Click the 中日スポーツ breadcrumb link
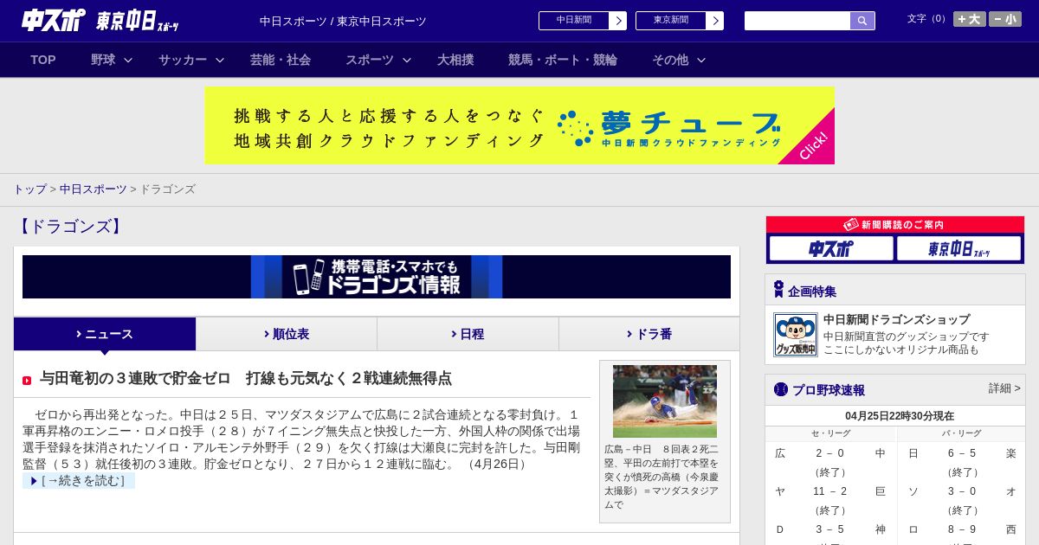 (x=94, y=189)
